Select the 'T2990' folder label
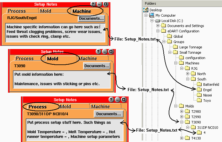This screenshot has height=142, width=222. tap(196, 117)
